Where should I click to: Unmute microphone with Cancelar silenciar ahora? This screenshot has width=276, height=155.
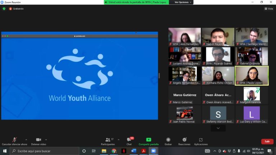tap(14, 141)
